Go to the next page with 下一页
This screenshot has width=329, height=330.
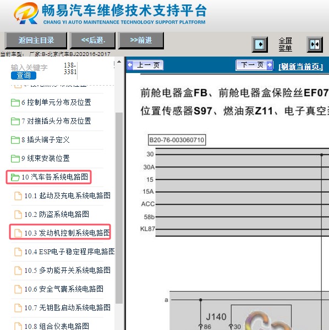[254, 65]
